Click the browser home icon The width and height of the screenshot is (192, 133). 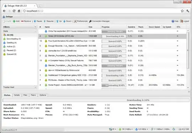[19, 11]
